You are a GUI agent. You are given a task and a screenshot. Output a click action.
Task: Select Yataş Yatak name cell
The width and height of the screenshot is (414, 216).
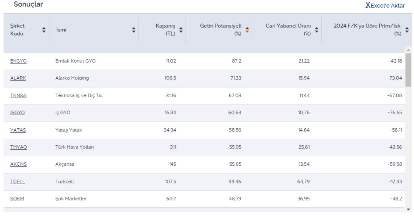point(69,130)
